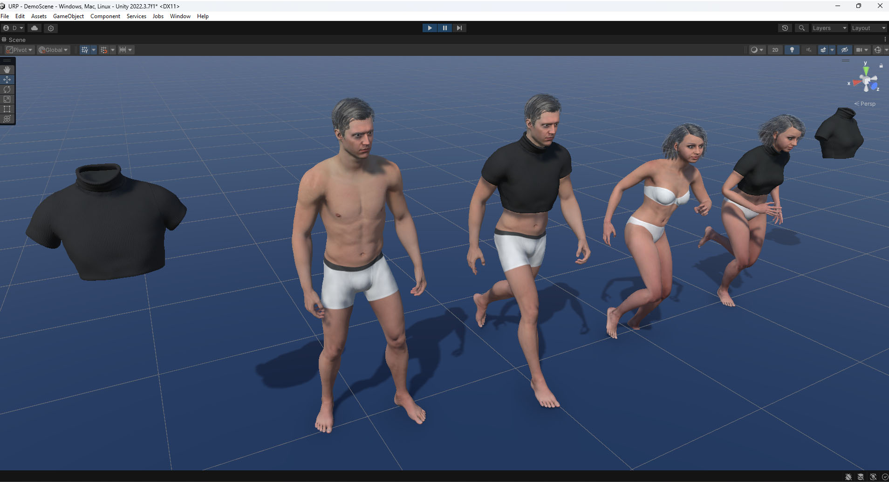The image size is (889, 482).
Task: Select the Rotate tool
Action: coord(7,89)
